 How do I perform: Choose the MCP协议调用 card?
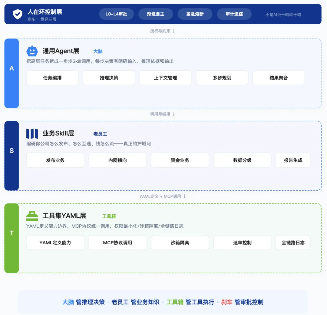(x=117, y=243)
